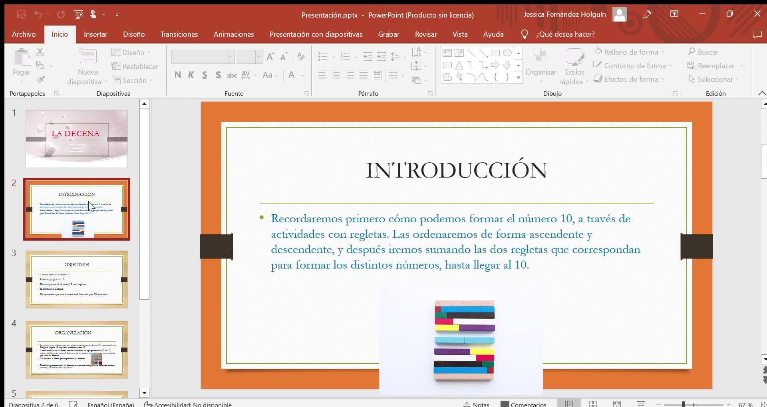Toggle the Notas pane
Screen dimensions: 767x407
pos(476,404)
